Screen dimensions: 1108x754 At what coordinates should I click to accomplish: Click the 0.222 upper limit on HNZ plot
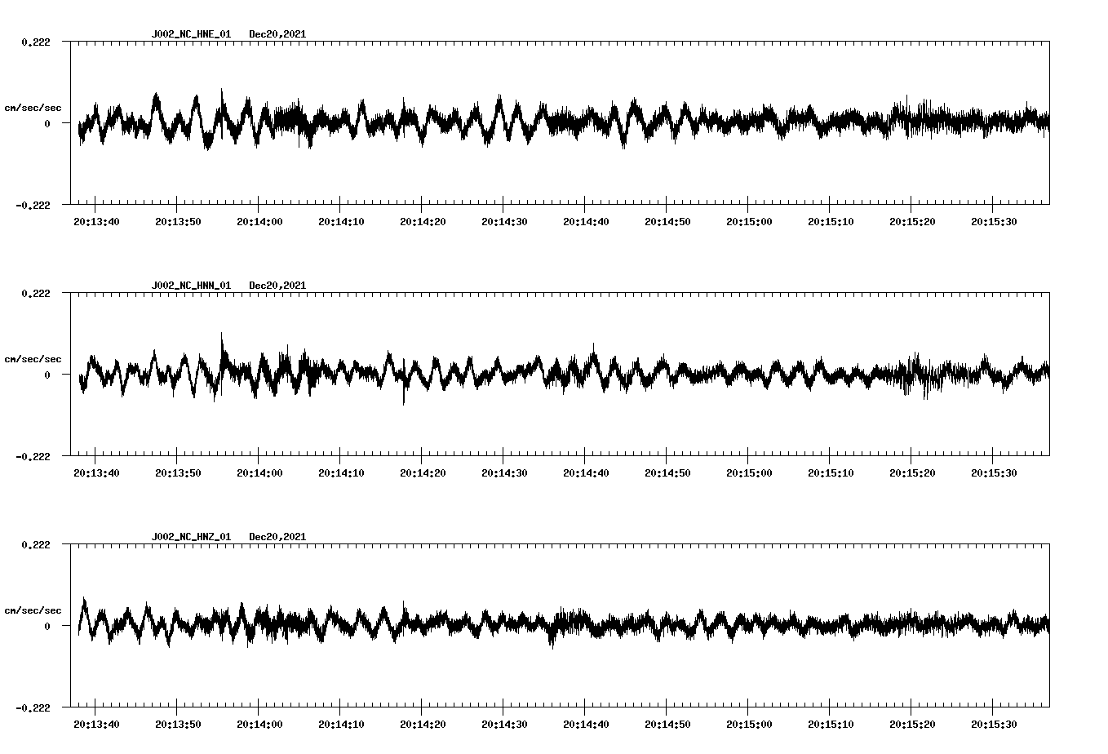(35, 544)
